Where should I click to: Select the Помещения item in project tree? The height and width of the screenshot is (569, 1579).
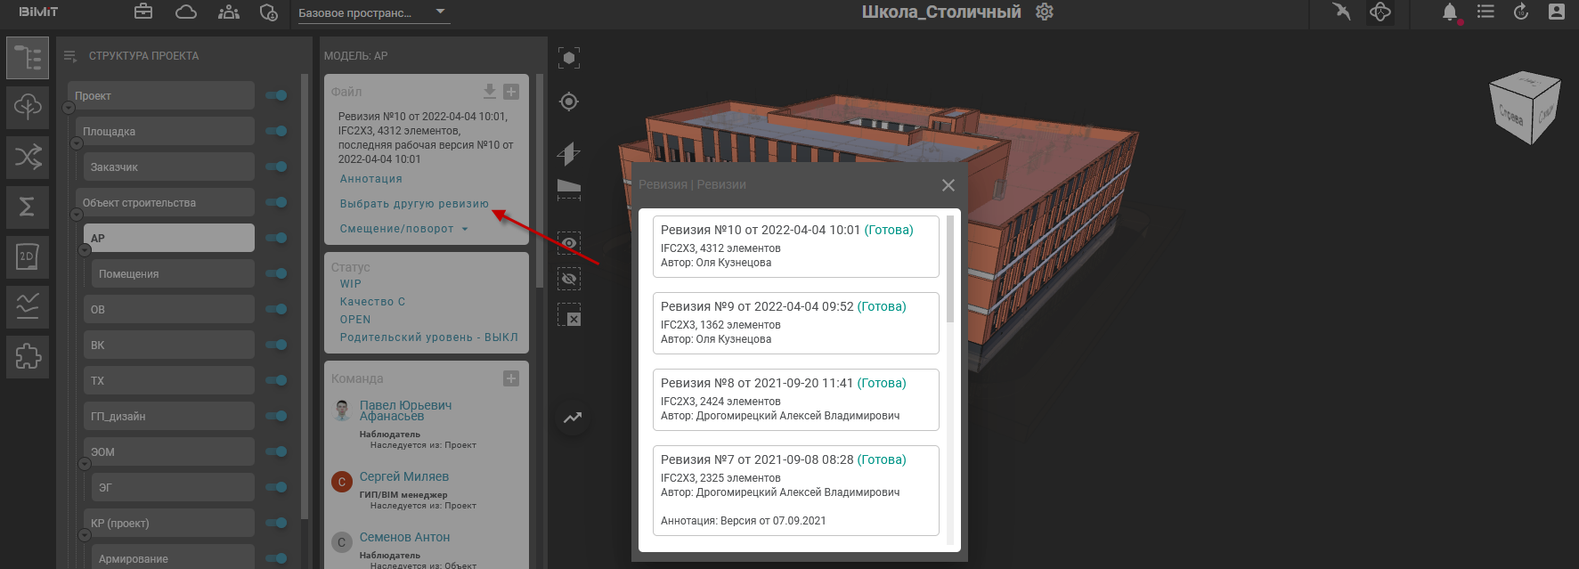pyautogui.click(x=172, y=273)
